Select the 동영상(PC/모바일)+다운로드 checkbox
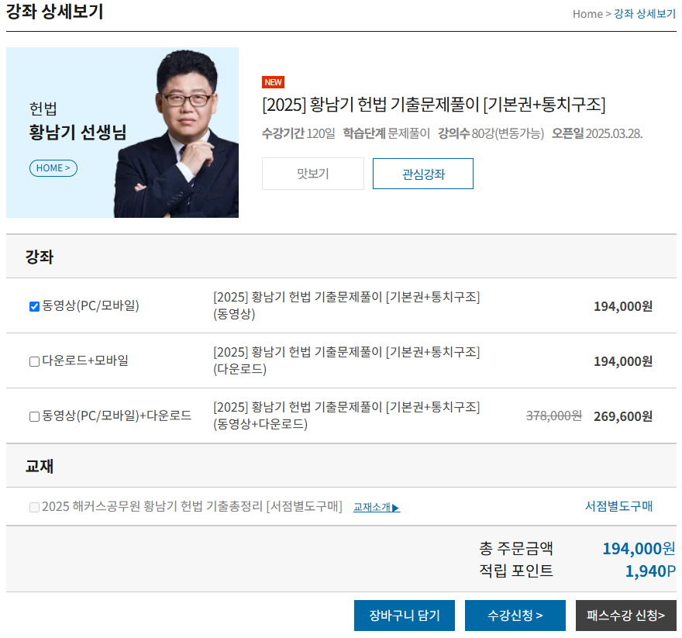682x638 pixels. click(34, 416)
